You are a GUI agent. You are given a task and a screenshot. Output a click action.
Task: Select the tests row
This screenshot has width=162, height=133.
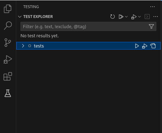click(88, 46)
